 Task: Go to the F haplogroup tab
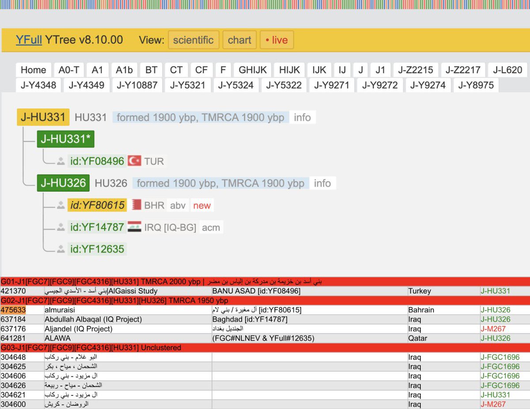pyautogui.click(x=223, y=70)
